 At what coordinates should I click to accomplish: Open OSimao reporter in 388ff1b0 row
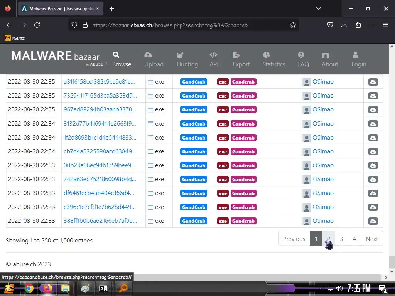click(x=323, y=220)
